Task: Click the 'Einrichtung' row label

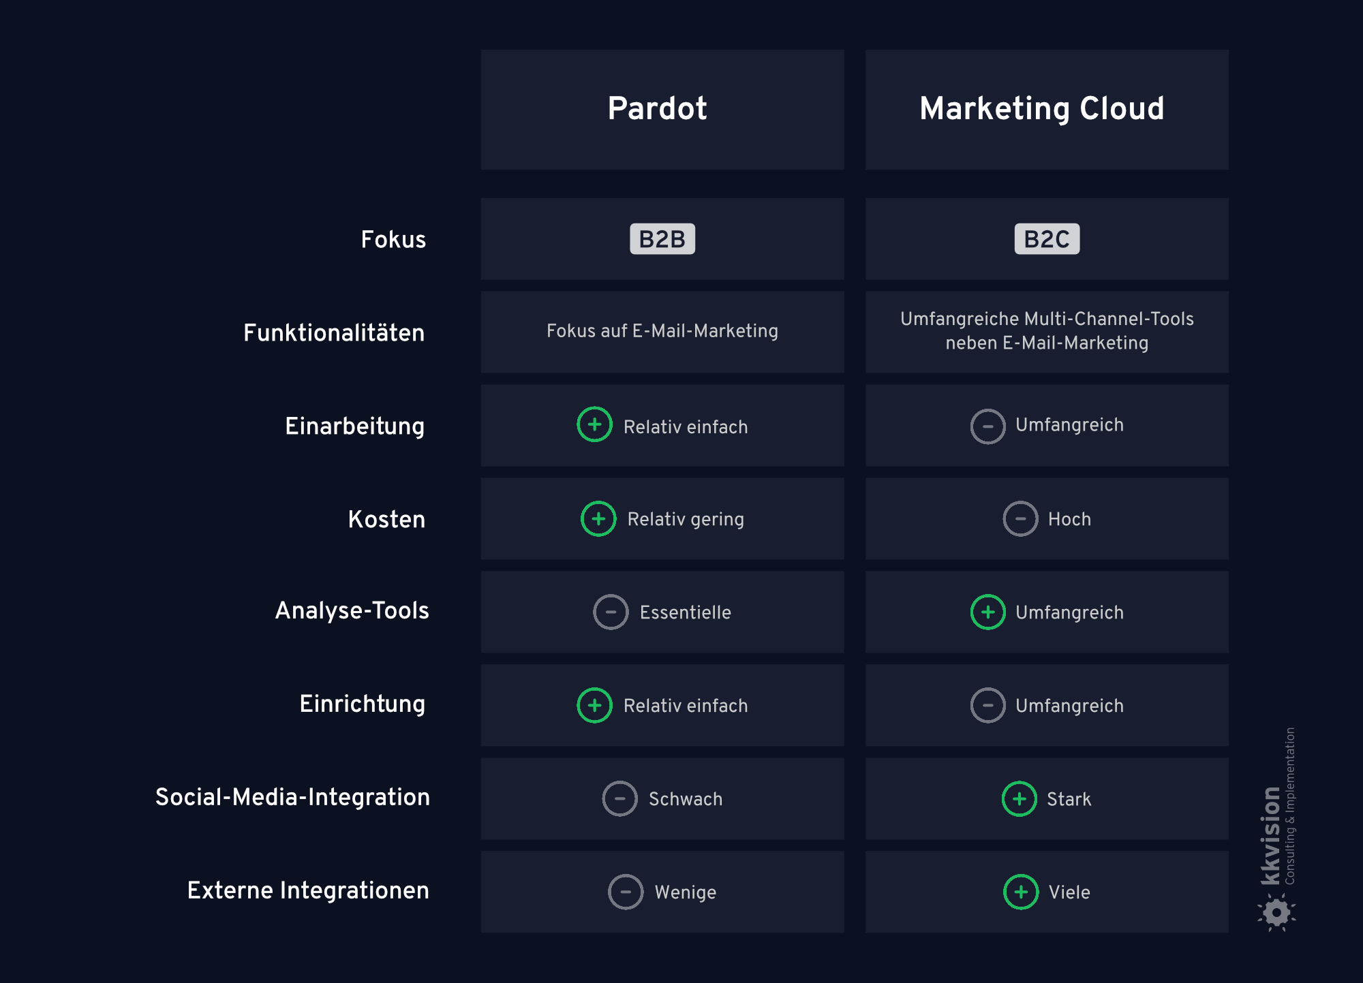Action: point(362,704)
